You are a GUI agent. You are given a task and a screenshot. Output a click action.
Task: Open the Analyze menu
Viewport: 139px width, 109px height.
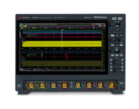(x=47, y=24)
